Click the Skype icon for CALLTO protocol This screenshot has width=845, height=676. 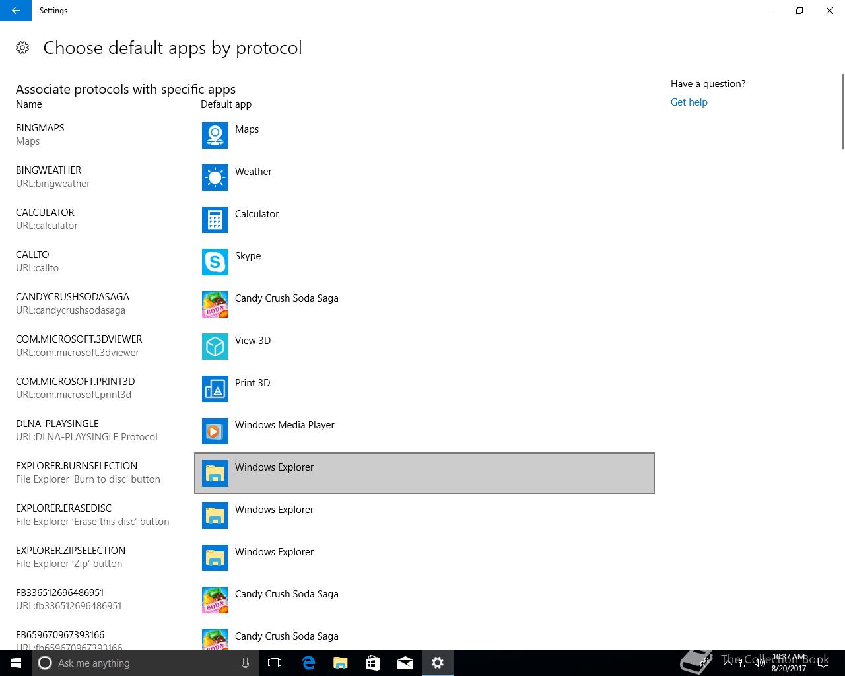click(x=215, y=262)
